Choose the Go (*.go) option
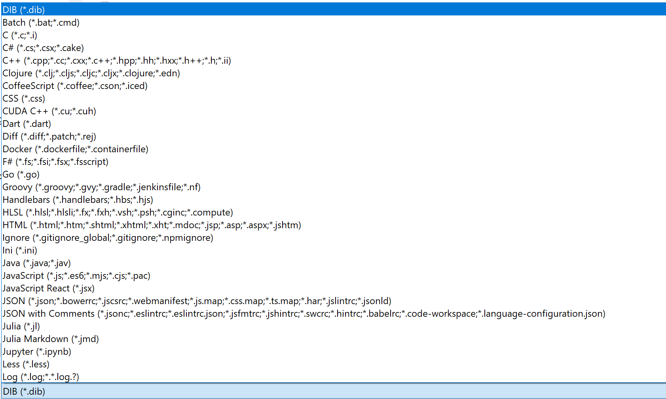The image size is (666, 399). 334,174
